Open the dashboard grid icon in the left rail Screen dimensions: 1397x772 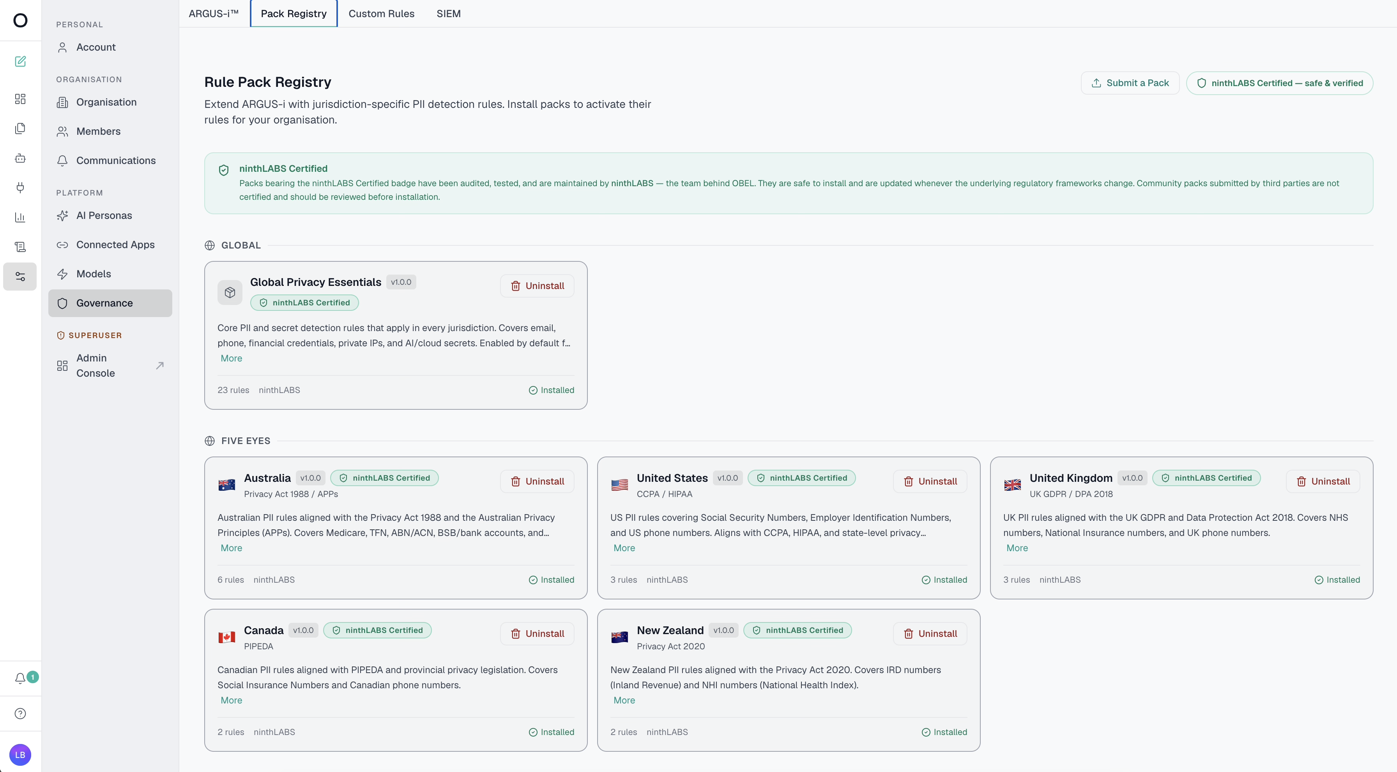pyautogui.click(x=20, y=99)
